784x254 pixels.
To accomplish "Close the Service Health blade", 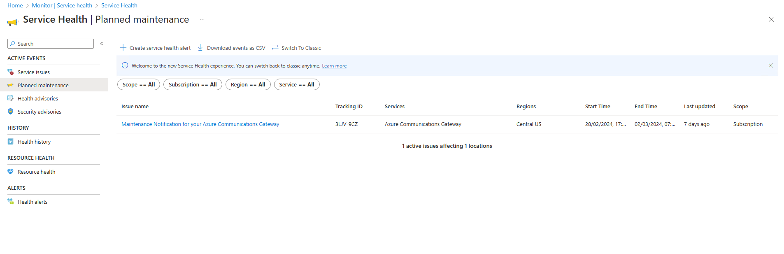I will pos(771,19).
